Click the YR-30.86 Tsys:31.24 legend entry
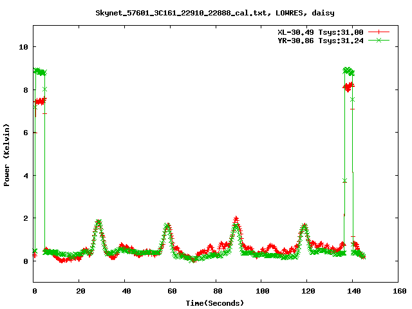The width and height of the screenshot is (412, 309). (321, 41)
